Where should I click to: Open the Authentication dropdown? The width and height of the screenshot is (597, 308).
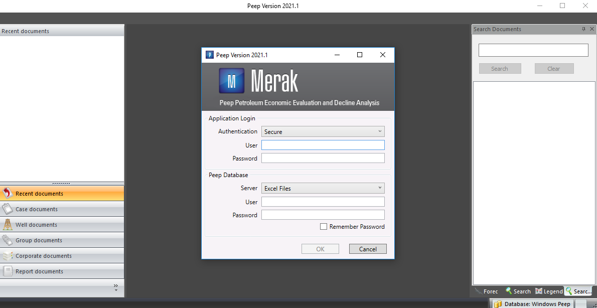[323, 132]
